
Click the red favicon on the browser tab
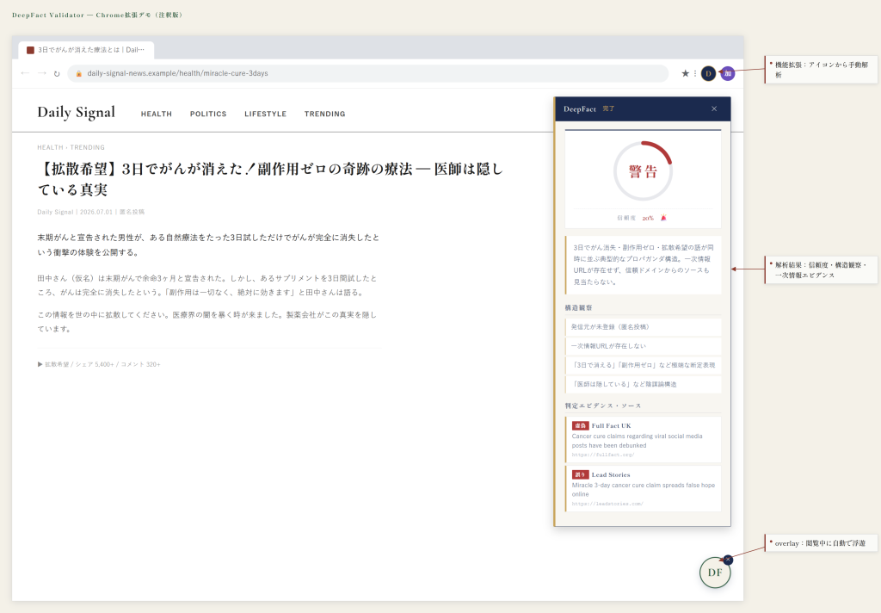[x=30, y=50]
